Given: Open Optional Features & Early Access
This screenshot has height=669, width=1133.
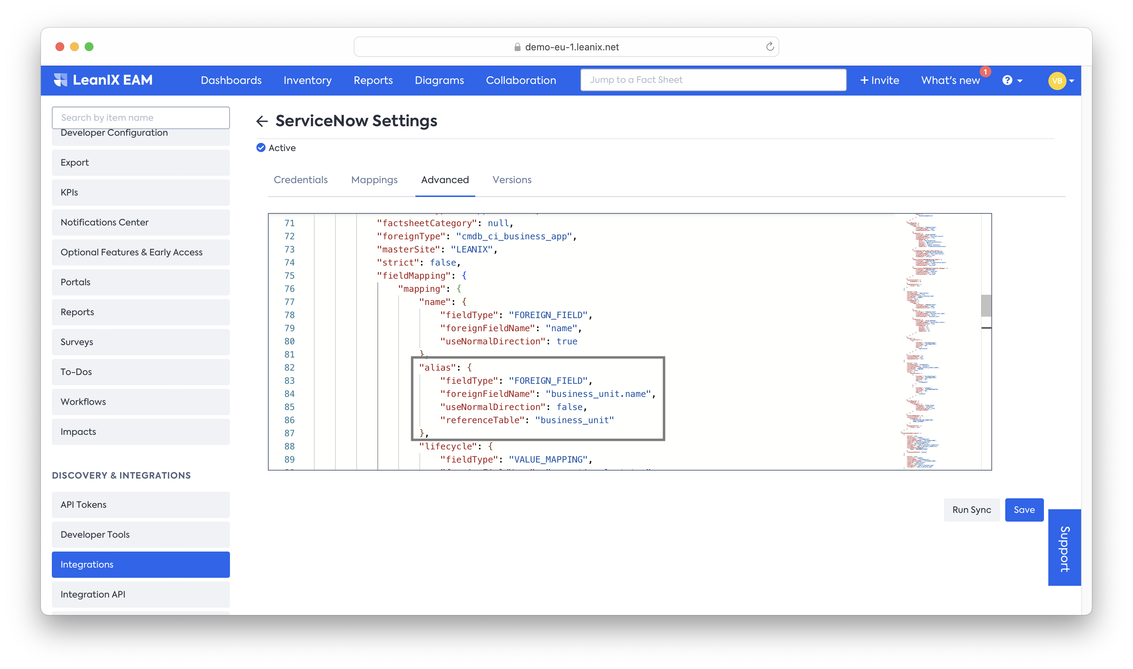Looking at the screenshot, I should click(x=141, y=252).
